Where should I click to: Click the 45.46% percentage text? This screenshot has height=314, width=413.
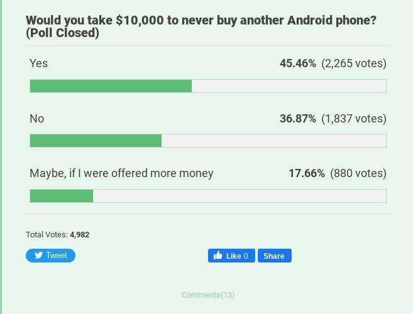(298, 63)
